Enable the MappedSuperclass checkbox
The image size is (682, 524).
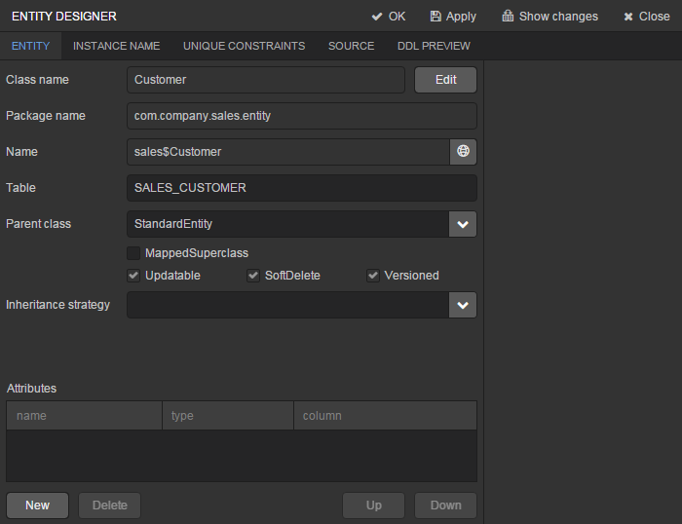[133, 253]
